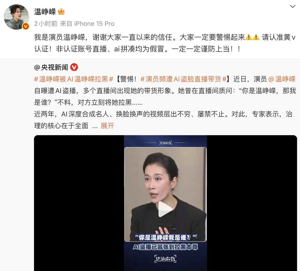This screenshot has width=300, height=271.
Task: Click the 来自 iPhone 15 Pro source label
Action: tap(87, 24)
